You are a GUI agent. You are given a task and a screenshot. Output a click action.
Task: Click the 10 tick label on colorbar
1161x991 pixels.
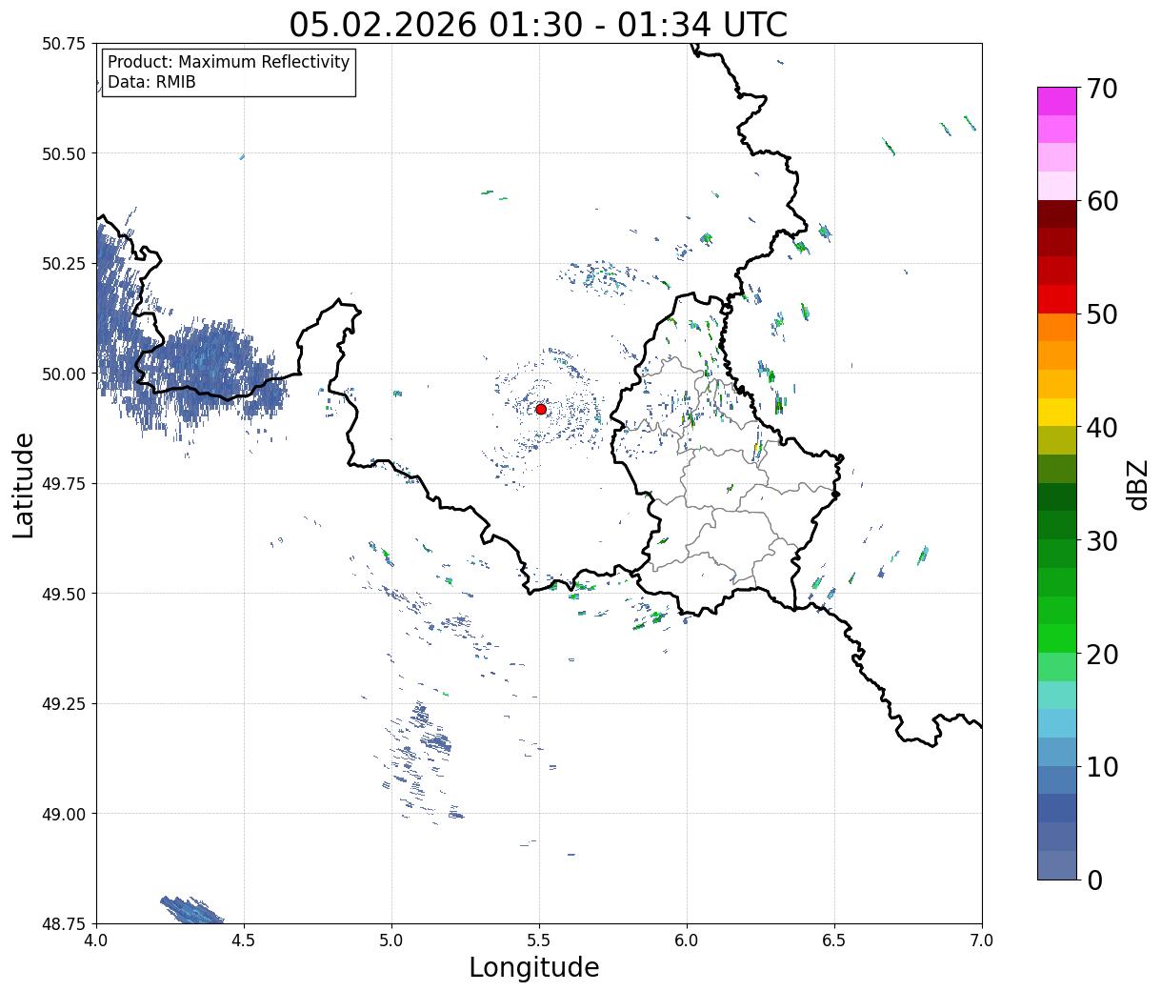click(x=1102, y=766)
